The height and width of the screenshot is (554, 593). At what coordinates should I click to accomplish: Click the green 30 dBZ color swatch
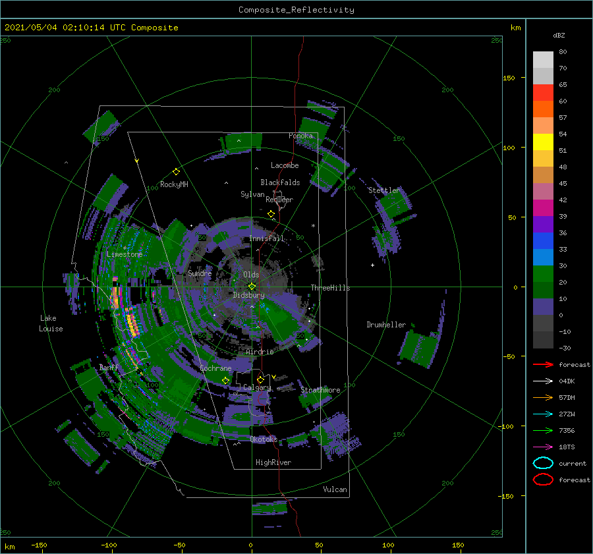543,274
